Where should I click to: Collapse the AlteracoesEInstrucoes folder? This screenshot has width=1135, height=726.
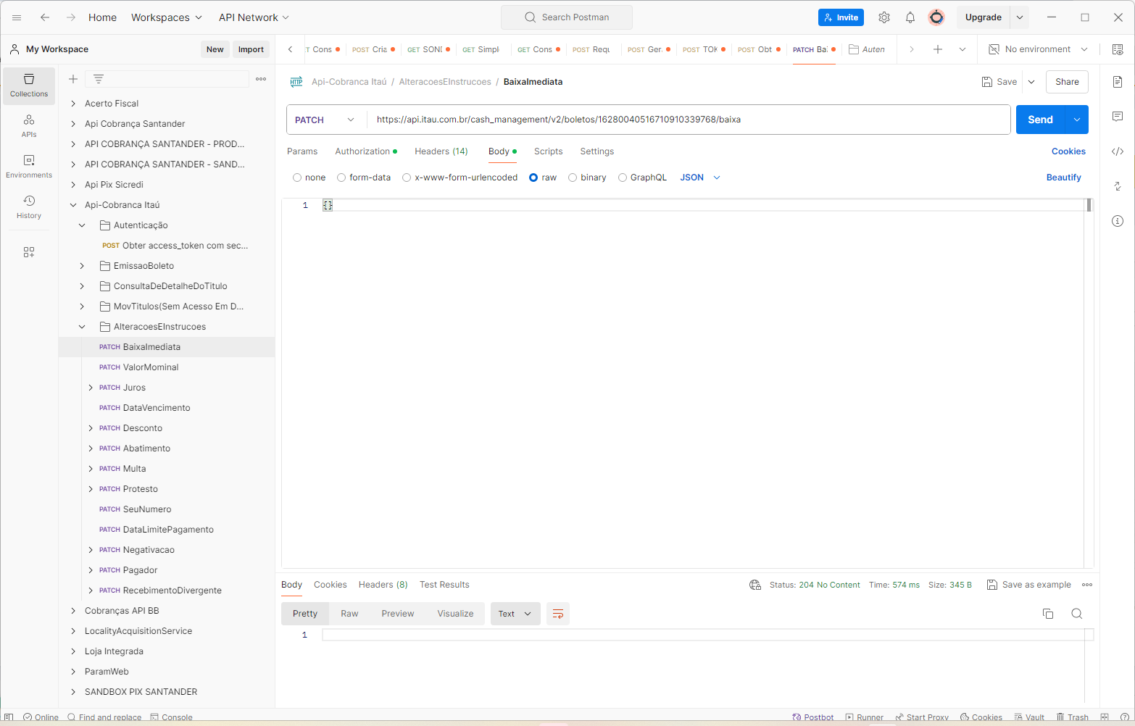pos(82,327)
